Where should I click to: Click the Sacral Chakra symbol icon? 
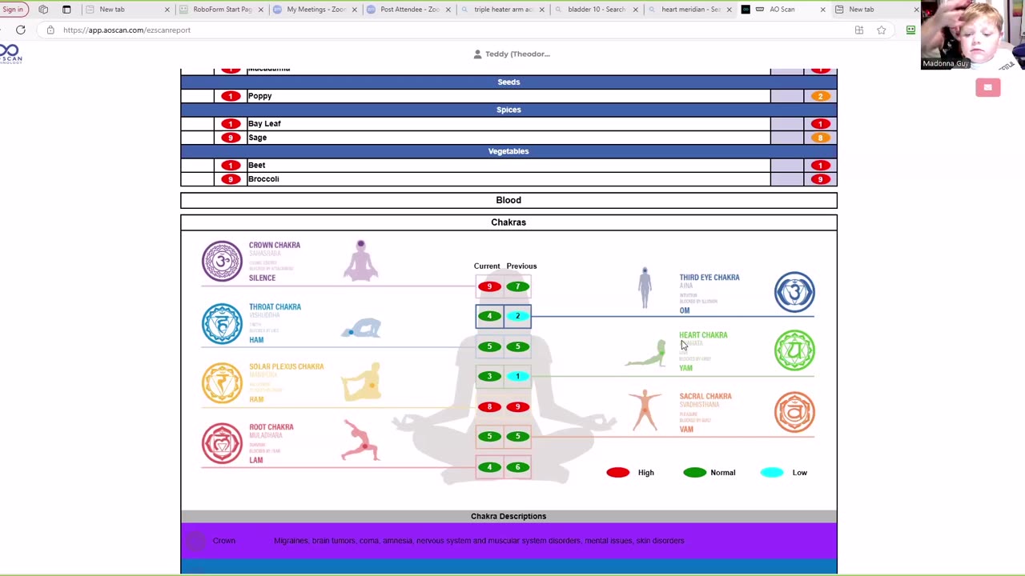point(794,412)
